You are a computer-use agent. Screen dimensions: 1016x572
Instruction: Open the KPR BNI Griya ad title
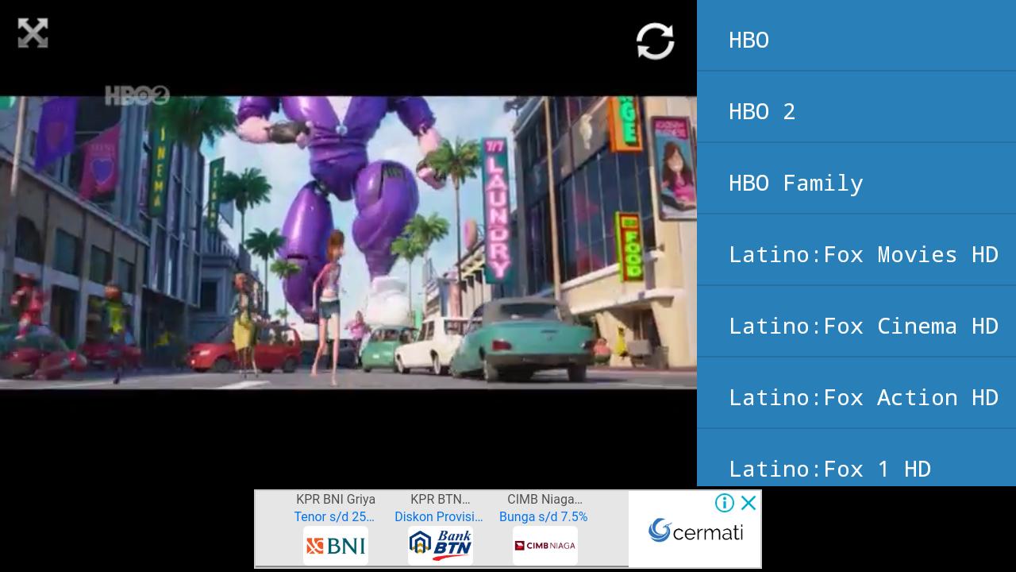[336, 499]
